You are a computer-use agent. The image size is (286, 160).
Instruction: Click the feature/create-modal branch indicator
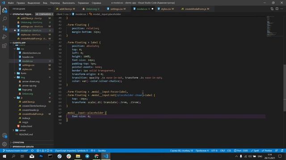(16, 151)
